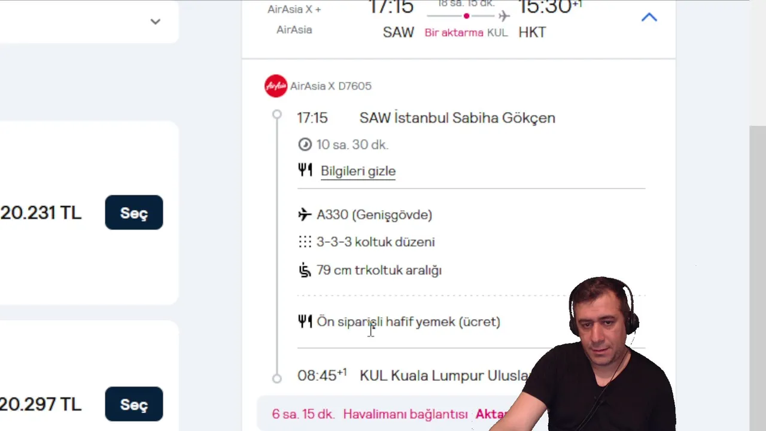
Task: Click the seat legroom icon beside 79 cm
Action: pyautogui.click(x=305, y=270)
